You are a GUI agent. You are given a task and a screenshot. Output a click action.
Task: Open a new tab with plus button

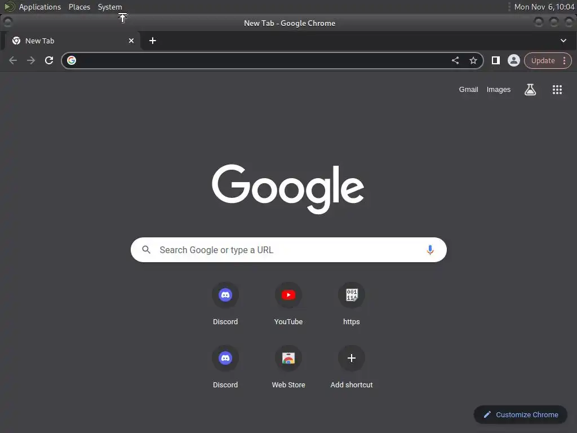click(153, 41)
